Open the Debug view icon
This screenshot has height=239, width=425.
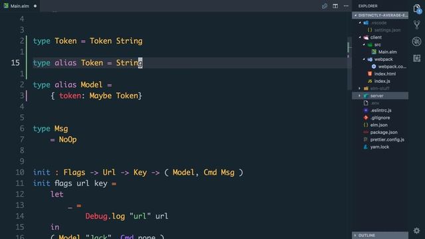(416, 41)
